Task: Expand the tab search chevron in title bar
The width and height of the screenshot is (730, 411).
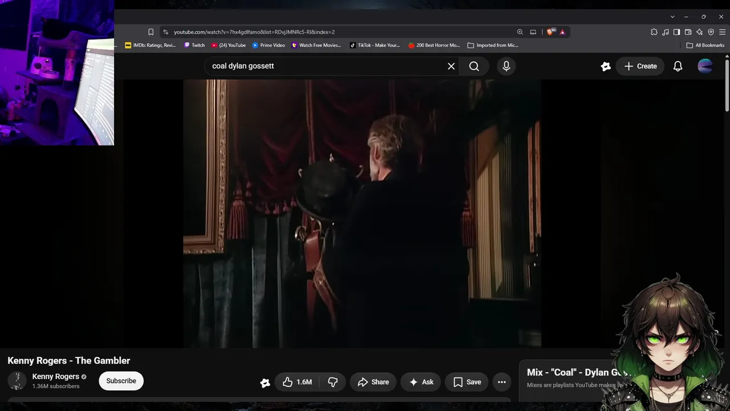Action: pyautogui.click(x=672, y=17)
